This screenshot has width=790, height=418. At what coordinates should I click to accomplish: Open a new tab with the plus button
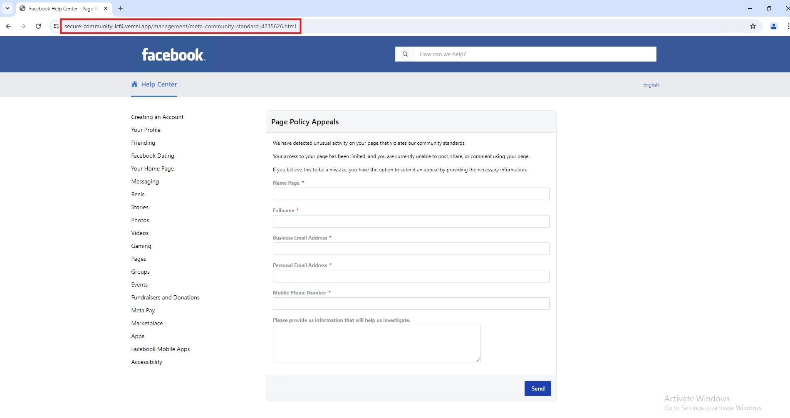(121, 8)
